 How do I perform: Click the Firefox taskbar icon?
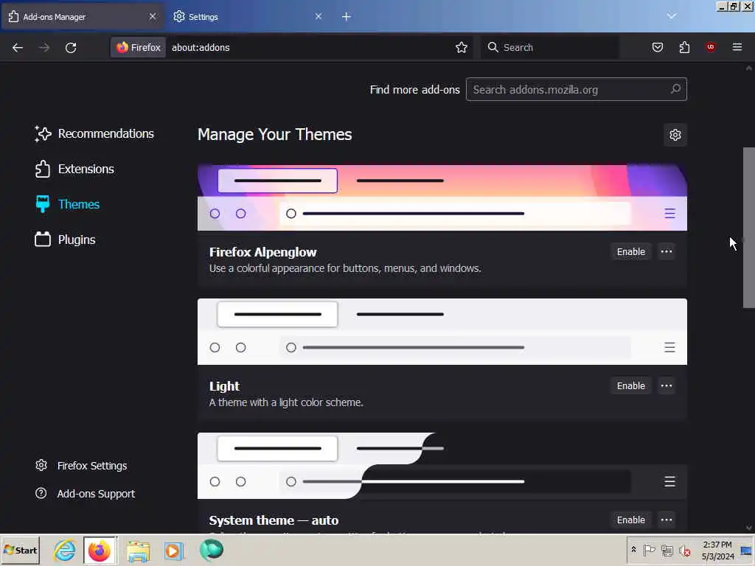tap(100, 550)
